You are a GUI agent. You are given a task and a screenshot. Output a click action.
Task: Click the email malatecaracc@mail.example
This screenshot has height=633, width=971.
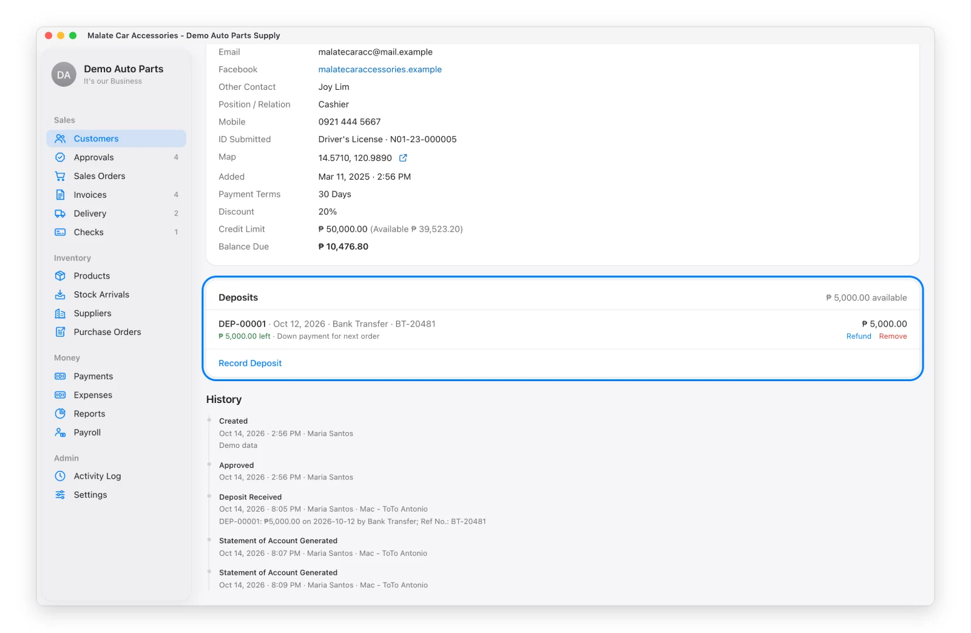pos(376,52)
